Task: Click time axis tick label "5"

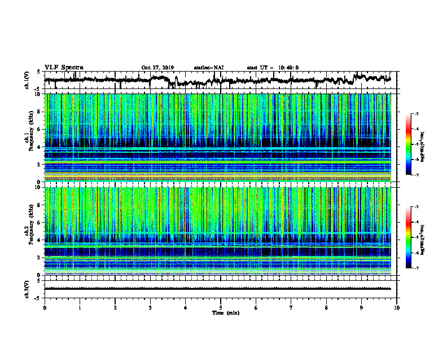Action: (221, 308)
